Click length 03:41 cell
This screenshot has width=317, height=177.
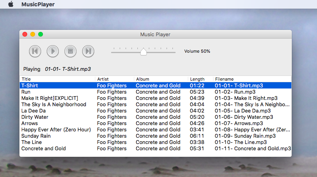197,129
